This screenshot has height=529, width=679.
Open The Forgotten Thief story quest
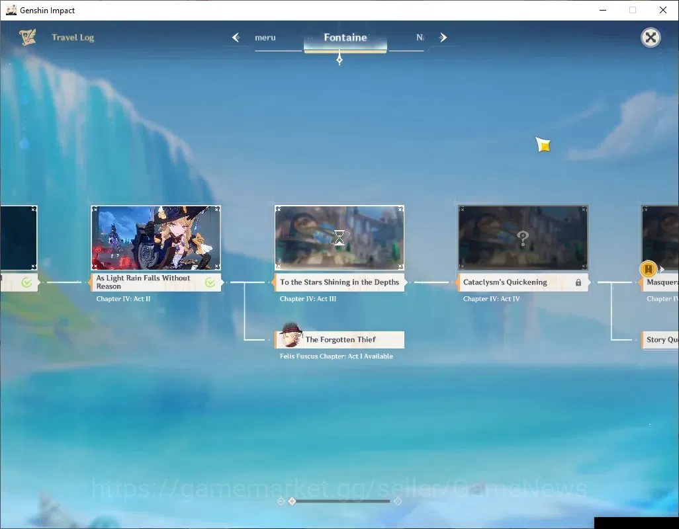340,339
